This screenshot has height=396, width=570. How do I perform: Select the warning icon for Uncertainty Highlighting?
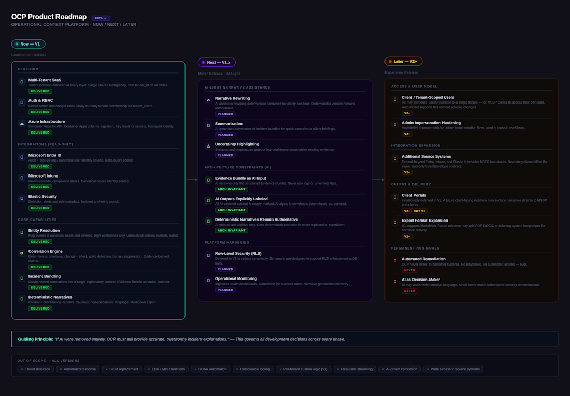tap(208, 146)
